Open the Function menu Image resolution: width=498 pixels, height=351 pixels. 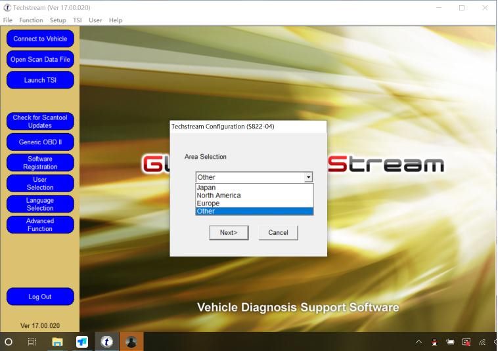coord(31,20)
